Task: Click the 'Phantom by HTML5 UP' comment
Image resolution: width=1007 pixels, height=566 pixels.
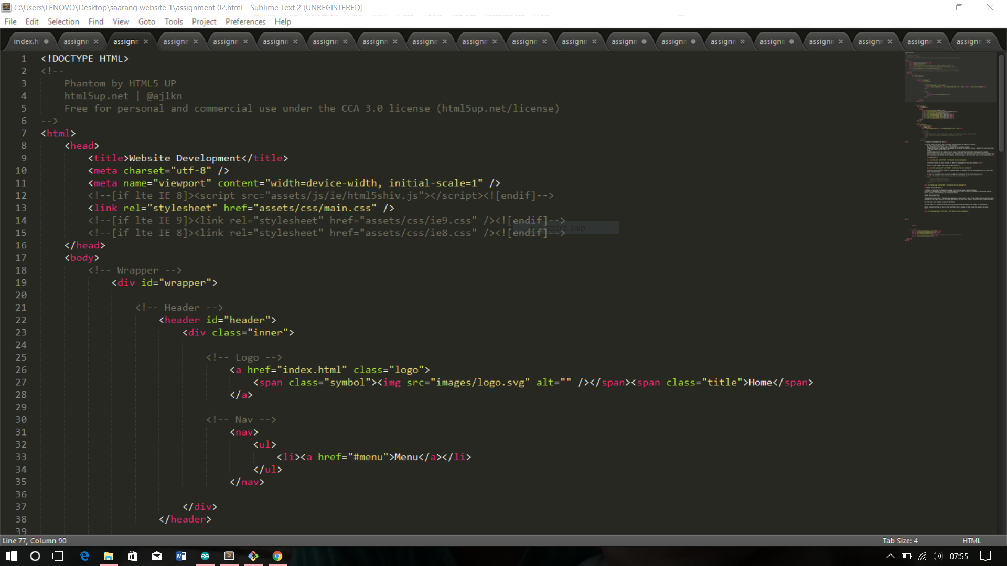Action: (120, 83)
